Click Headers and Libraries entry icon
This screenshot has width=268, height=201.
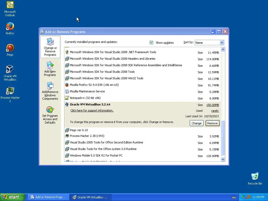[67, 59]
